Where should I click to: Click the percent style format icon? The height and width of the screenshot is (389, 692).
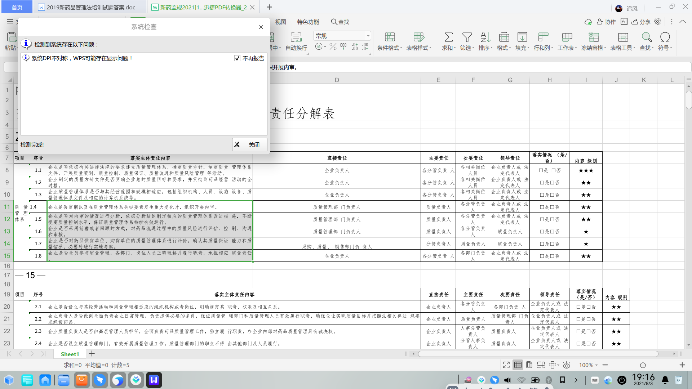tap(333, 46)
